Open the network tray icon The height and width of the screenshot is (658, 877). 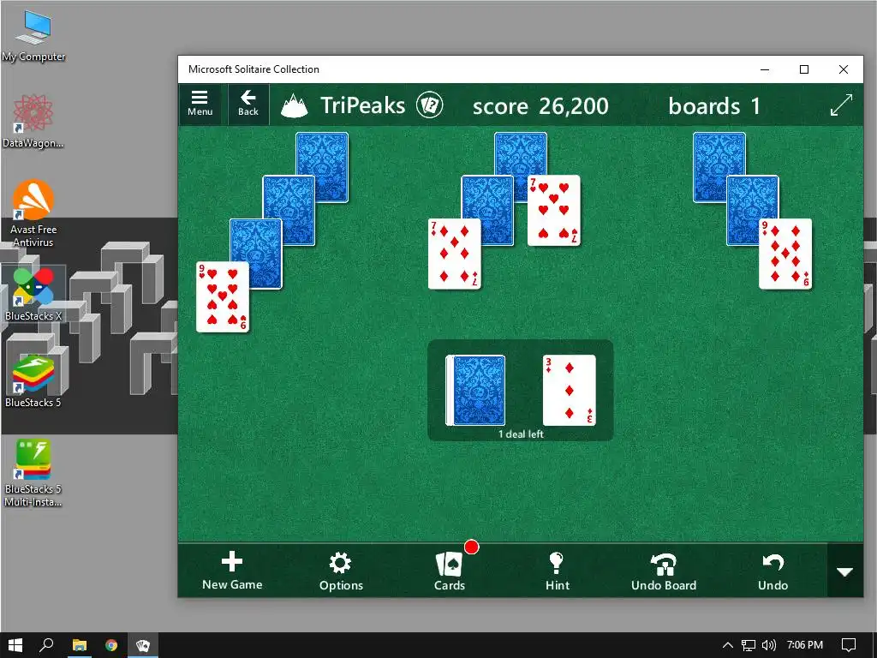coord(749,645)
